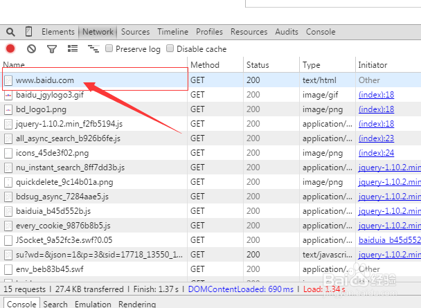421x308 pixels.
Task: Click the inspect element magnifier icon
Action: pyautogui.click(x=10, y=32)
